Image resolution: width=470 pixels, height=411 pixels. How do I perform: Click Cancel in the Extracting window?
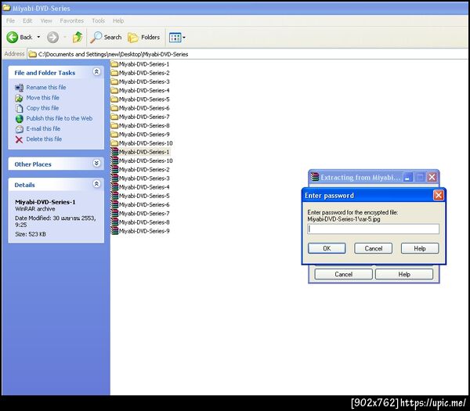click(x=344, y=274)
